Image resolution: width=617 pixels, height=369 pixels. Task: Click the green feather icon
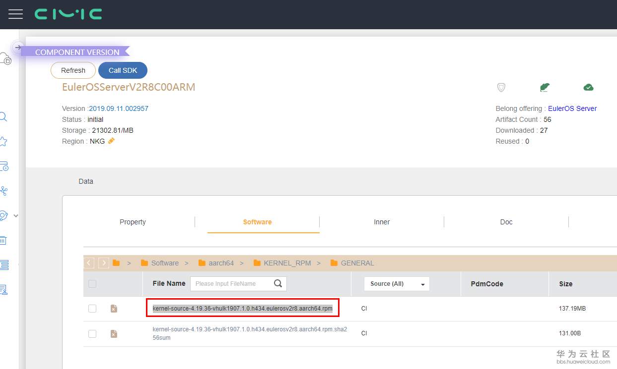545,88
